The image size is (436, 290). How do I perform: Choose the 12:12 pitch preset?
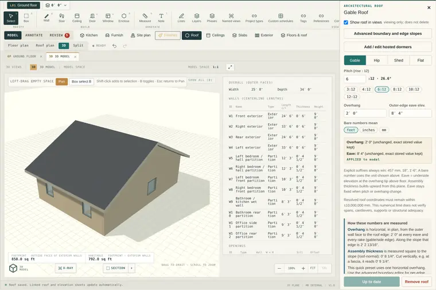tap(352, 97)
